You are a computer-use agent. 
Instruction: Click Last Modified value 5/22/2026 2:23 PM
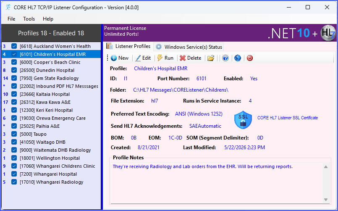[244, 148]
